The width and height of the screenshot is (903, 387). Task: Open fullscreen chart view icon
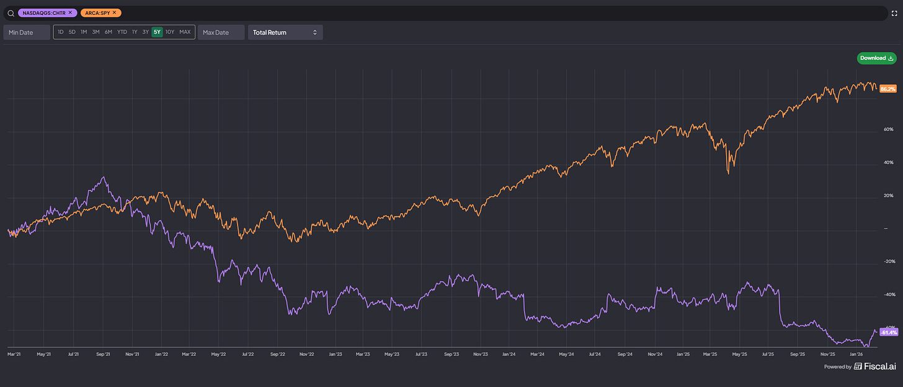coord(894,13)
